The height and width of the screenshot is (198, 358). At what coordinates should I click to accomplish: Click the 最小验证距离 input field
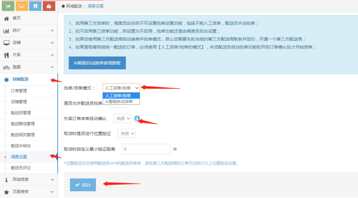tap(146, 149)
